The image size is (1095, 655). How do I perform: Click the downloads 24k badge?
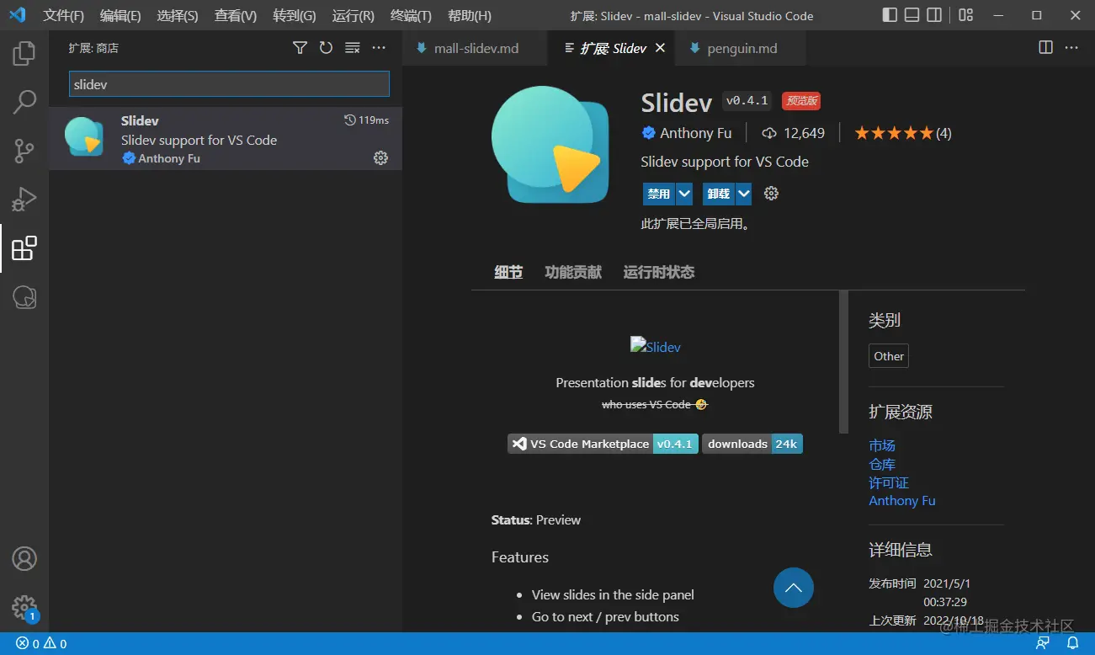(752, 444)
